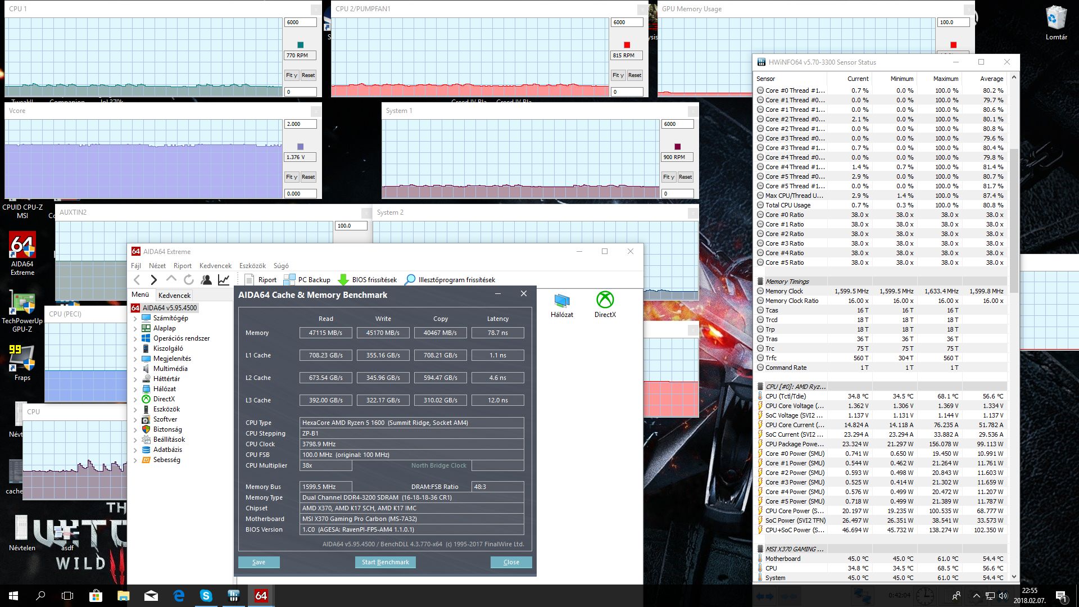
Task: Open the Hálózat icon in AIDA64 content pane
Action: click(x=562, y=305)
